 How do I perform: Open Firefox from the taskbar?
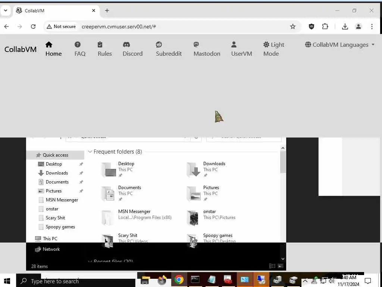pos(162,280)
